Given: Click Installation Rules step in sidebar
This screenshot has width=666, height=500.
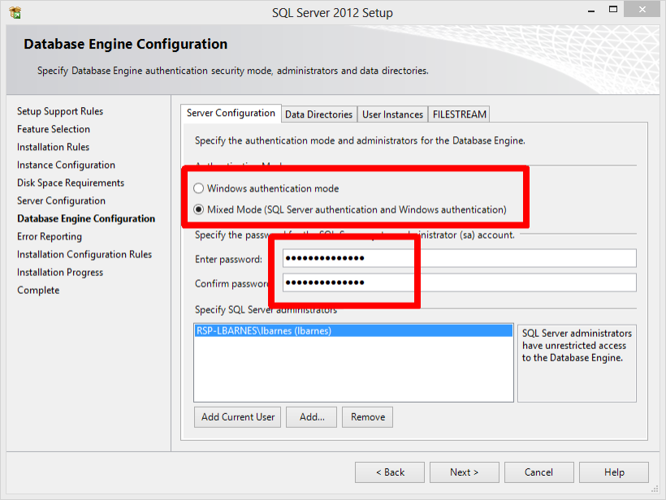Looking at the screenshot, I should pos(53,147).
